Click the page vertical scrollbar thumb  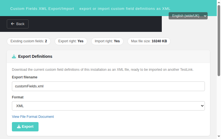click(x=219, y=41)
